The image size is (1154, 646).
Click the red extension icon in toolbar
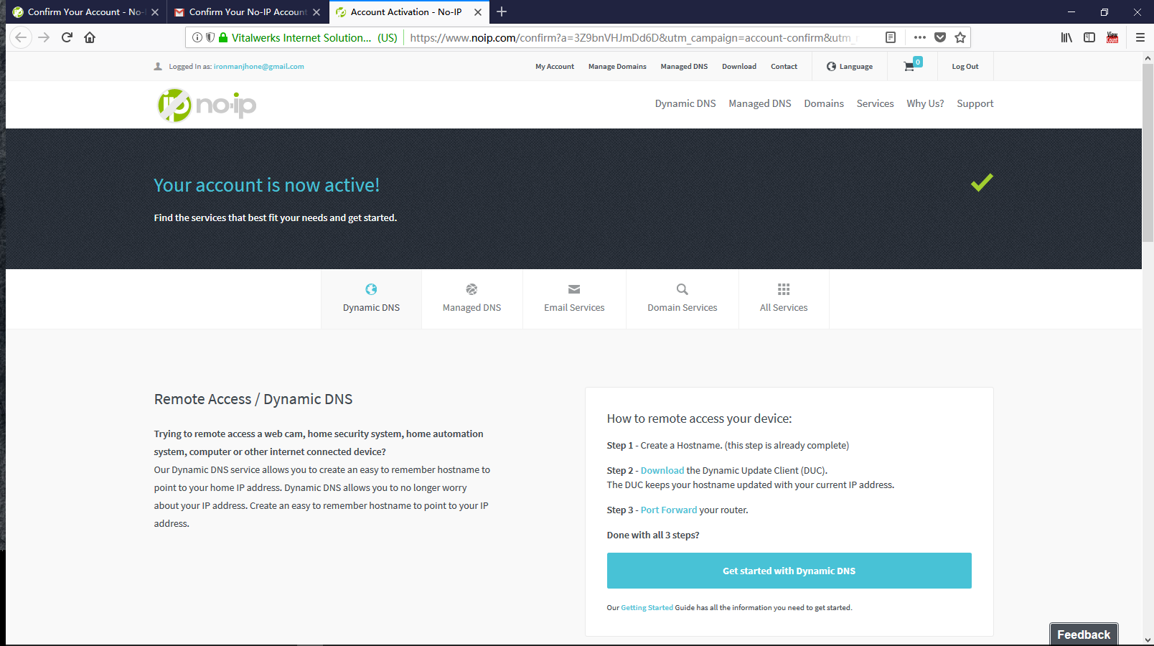pos(1112,37)
